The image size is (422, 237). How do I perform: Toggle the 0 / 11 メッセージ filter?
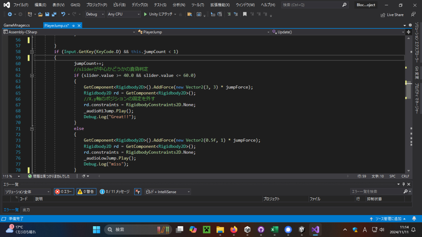click(115, 191)
